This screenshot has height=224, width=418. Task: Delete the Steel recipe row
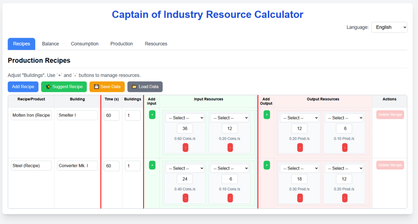(390, 165)
